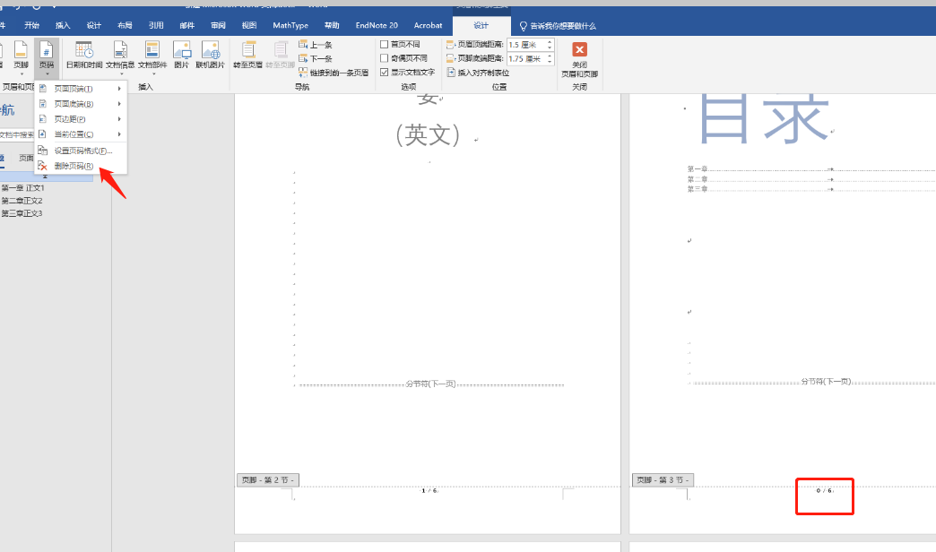This screenshot has height=552, width=936.
Task: Click the lightbulb Tell Me icon
Action: tap(523, 26)
